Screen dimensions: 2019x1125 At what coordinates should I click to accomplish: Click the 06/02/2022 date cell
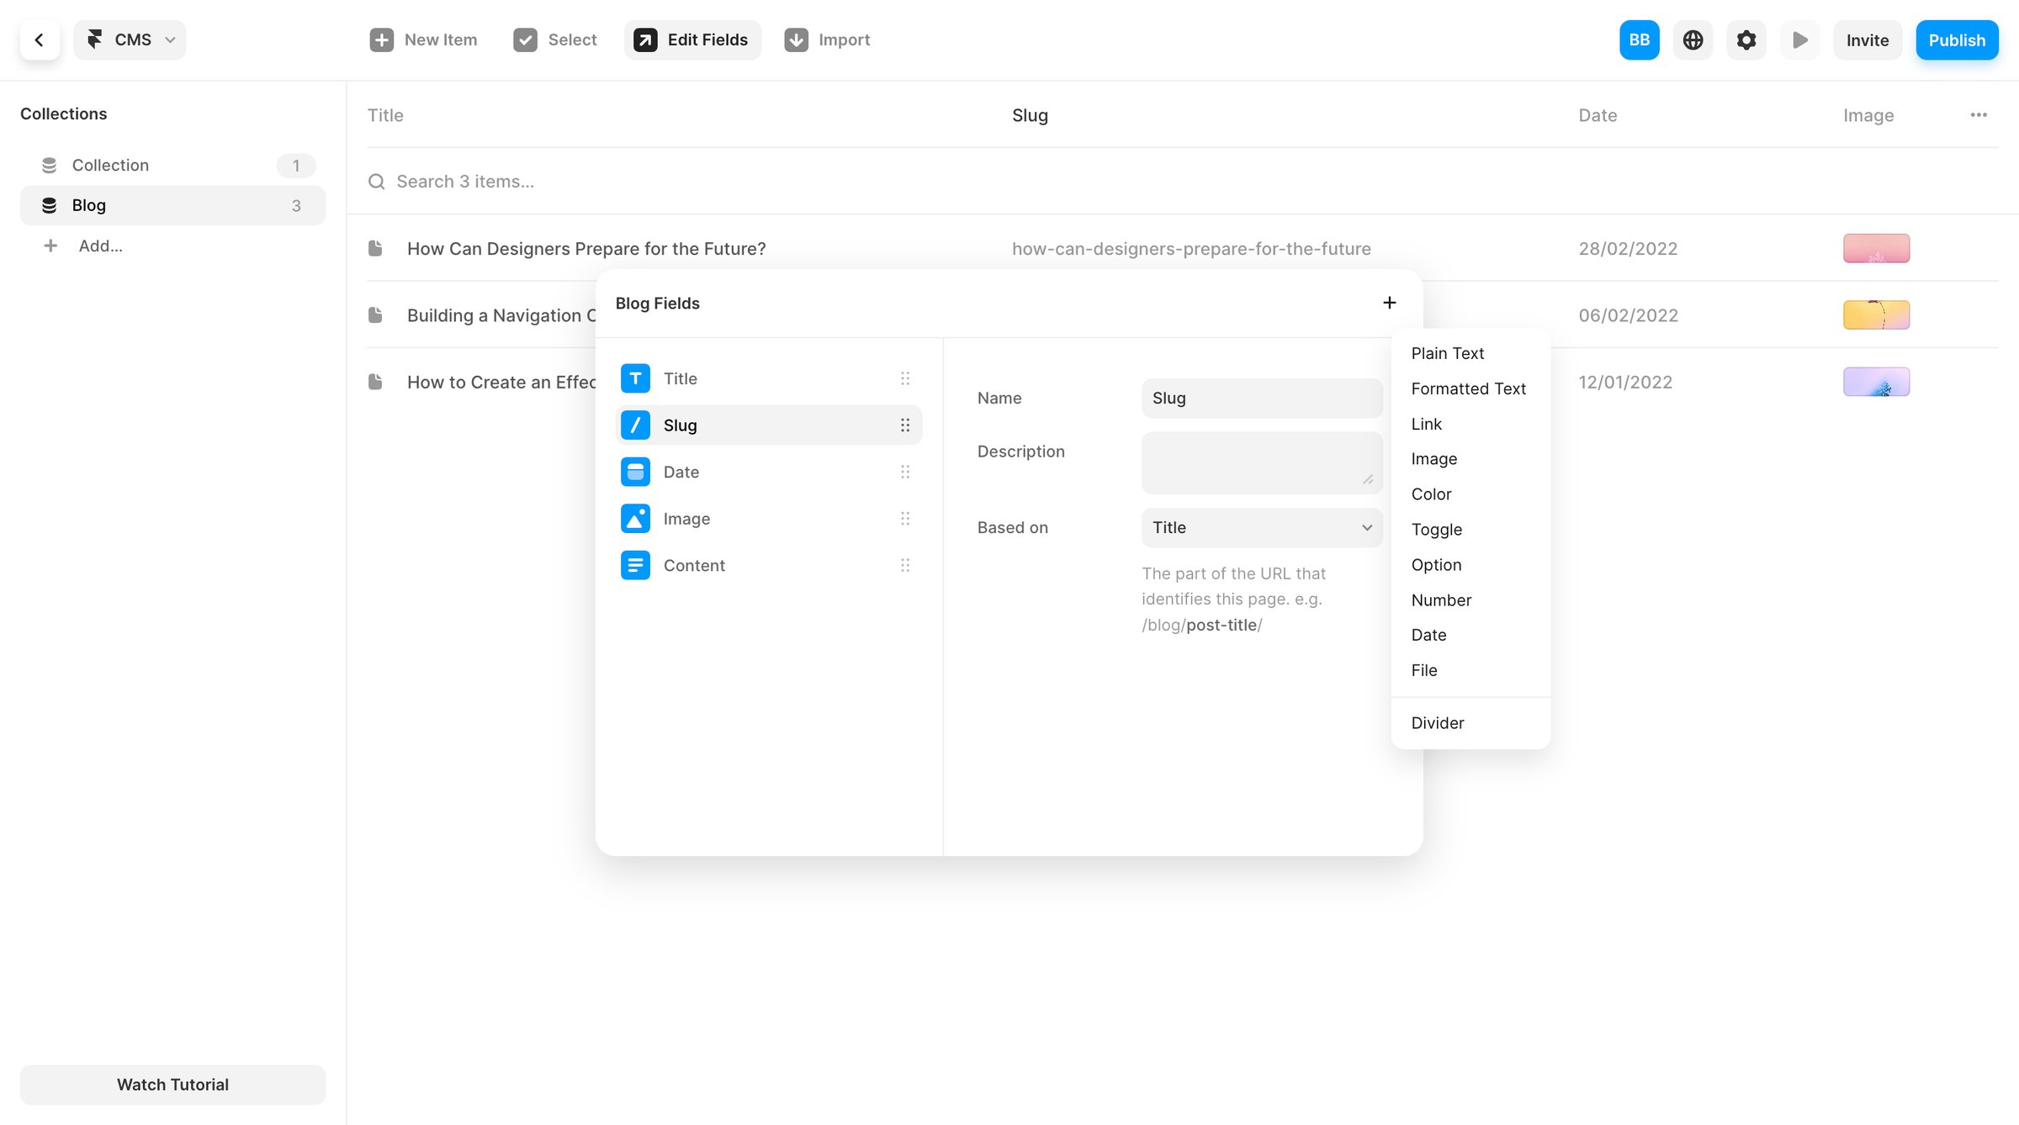pos(1628,315)
